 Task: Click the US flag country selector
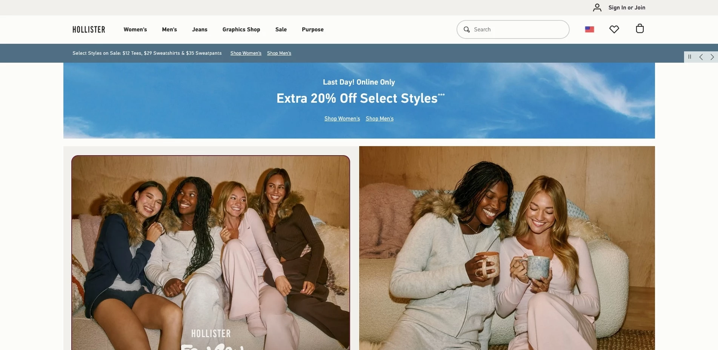[589, 29]
